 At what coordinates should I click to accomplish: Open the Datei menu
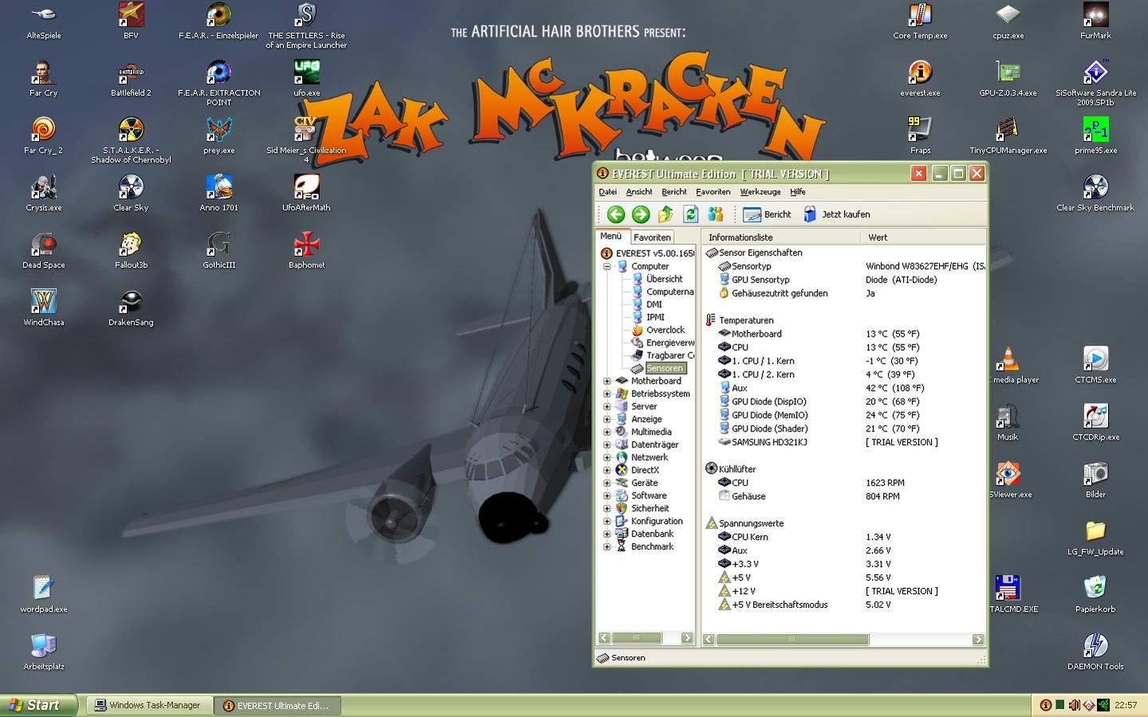(x=608, y=191)
